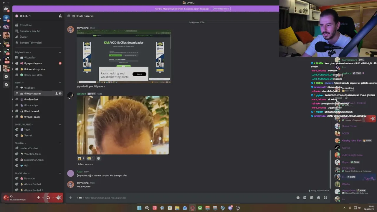Collapse the Genel category
Screen dimensions: 377x212
(x=19, y=83)
